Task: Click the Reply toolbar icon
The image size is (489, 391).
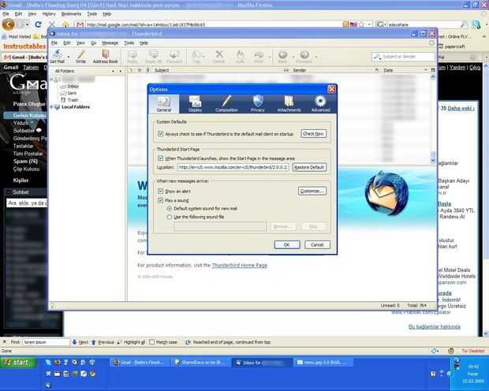Action: [x=133, y=57]
